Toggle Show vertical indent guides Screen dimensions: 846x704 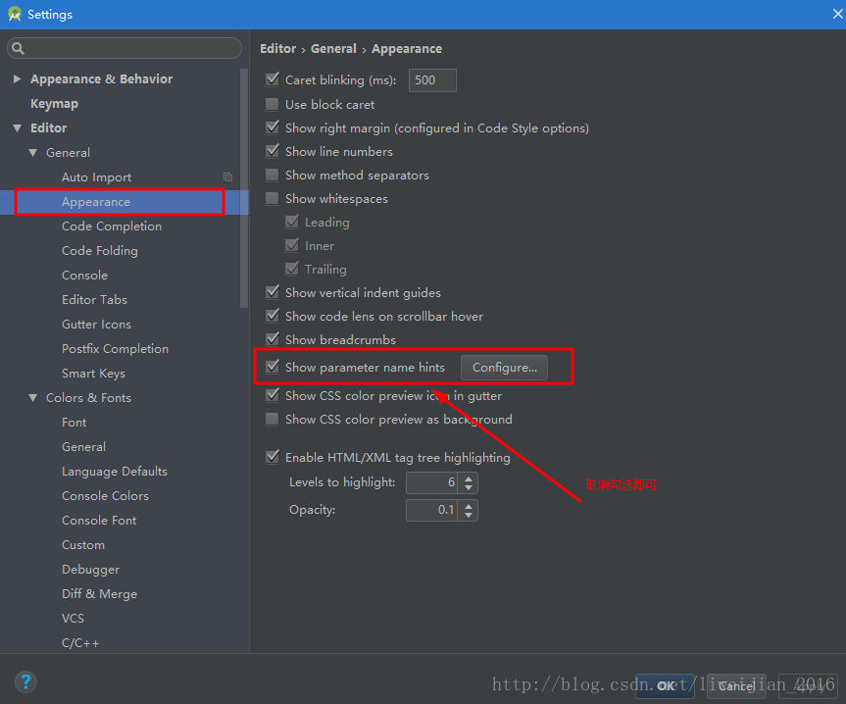pyautogui.click(x=273, y=292)
